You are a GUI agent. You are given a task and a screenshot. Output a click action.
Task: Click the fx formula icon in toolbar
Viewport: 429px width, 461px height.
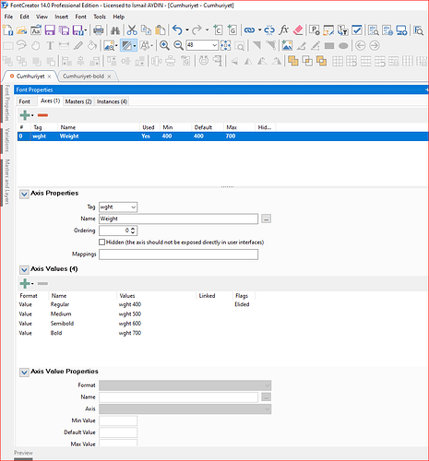(283, 30)
